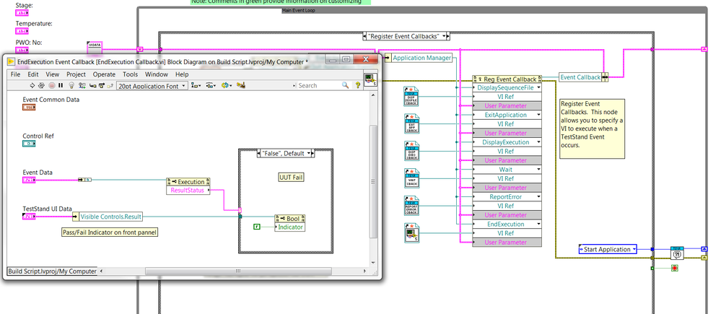
Task: Go to previous case of Register Event Callbacks
Action: pyautogui.click(x=365, y=36)
